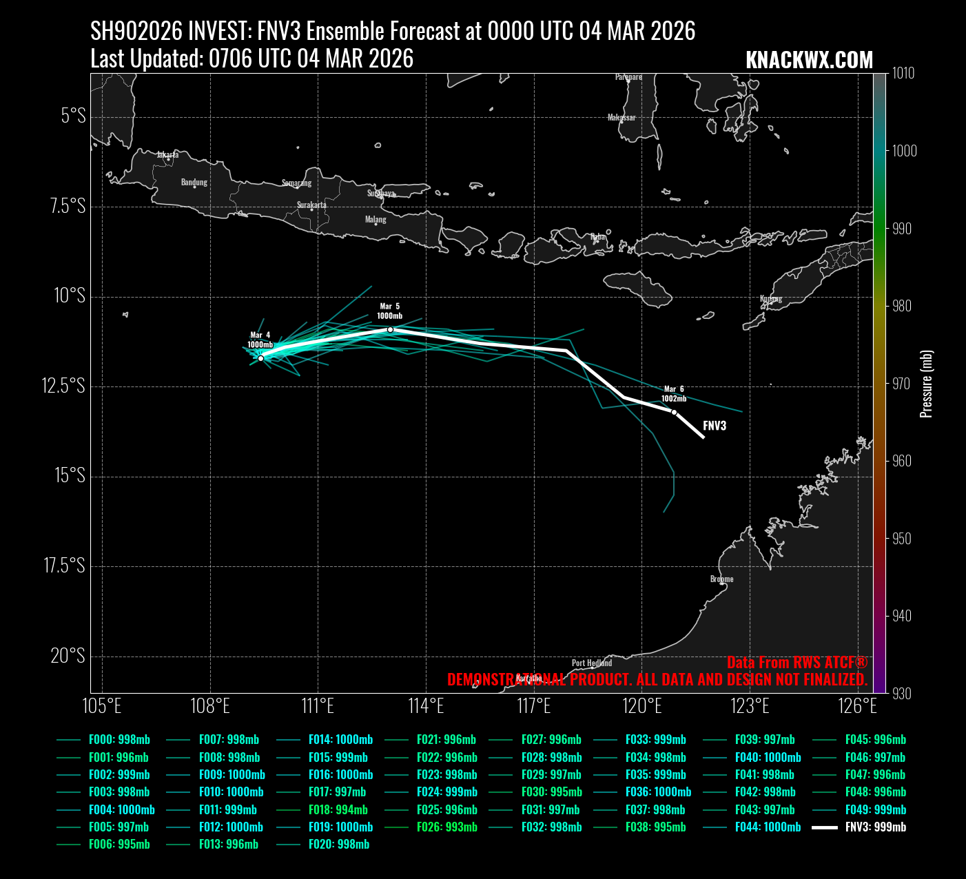This screenshot has width=966, height=879.
Task: Open the KNACKWX.COM watermark link
Action: (x=809, y=61)
